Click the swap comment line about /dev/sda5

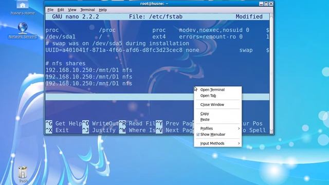tap(117, 43)
